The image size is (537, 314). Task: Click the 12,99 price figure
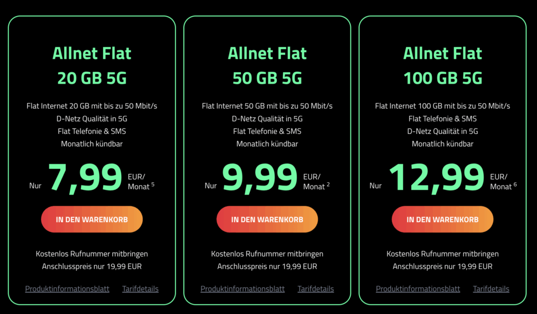coord(437,178)
